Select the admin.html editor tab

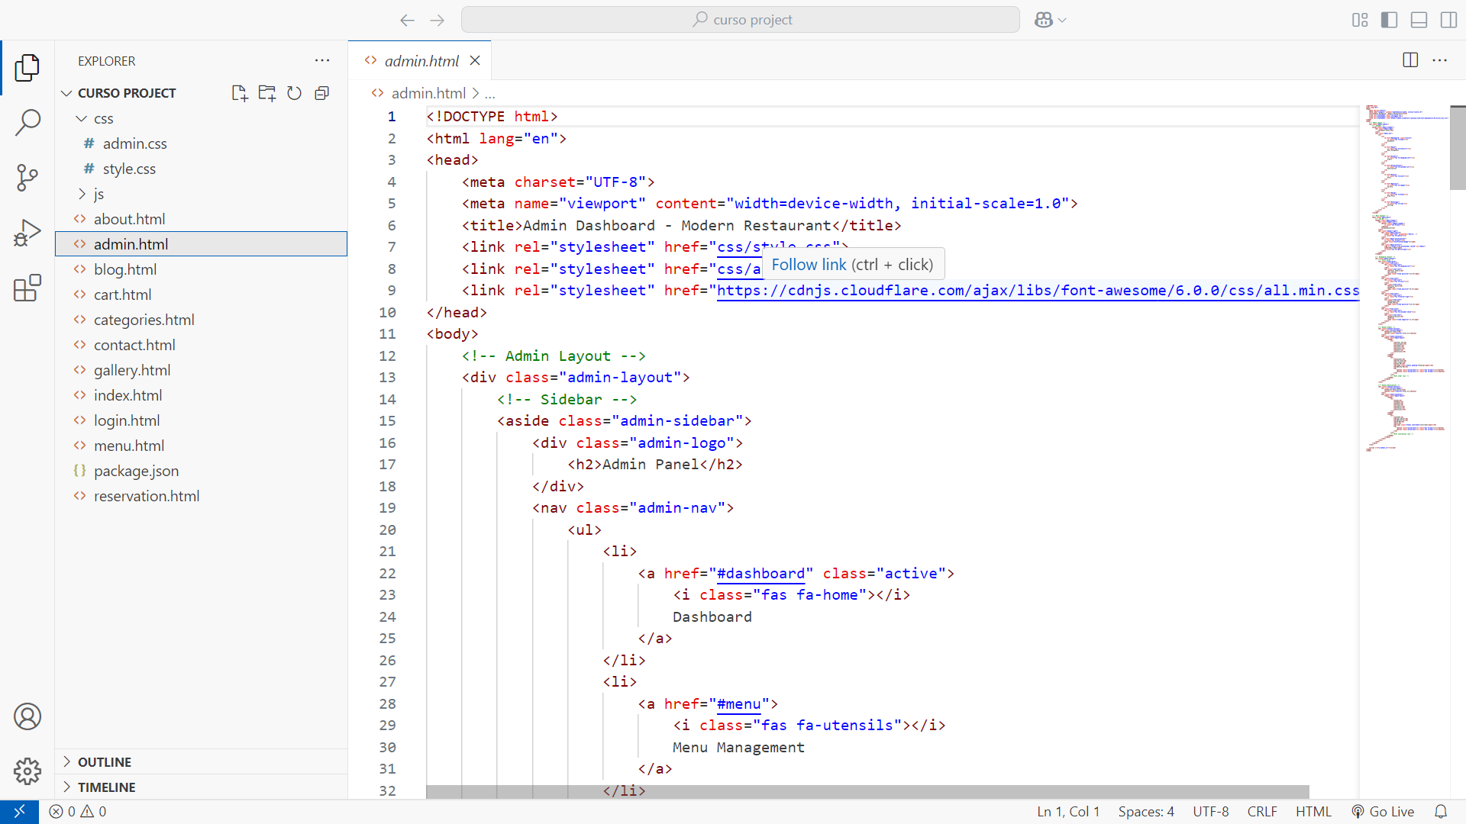pos(421,60)
